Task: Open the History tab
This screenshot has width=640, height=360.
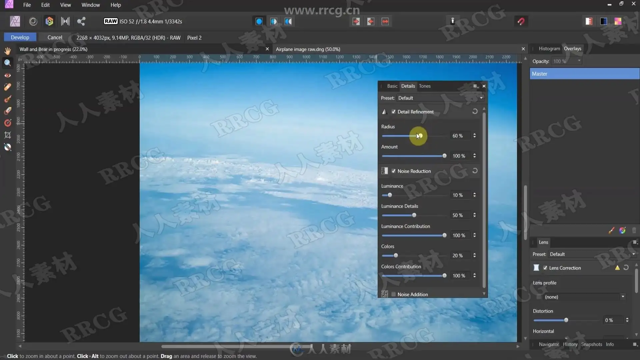Action: click(x=570, y=344)
